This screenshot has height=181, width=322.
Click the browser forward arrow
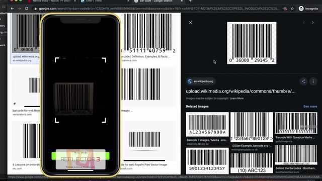point(19,9)
